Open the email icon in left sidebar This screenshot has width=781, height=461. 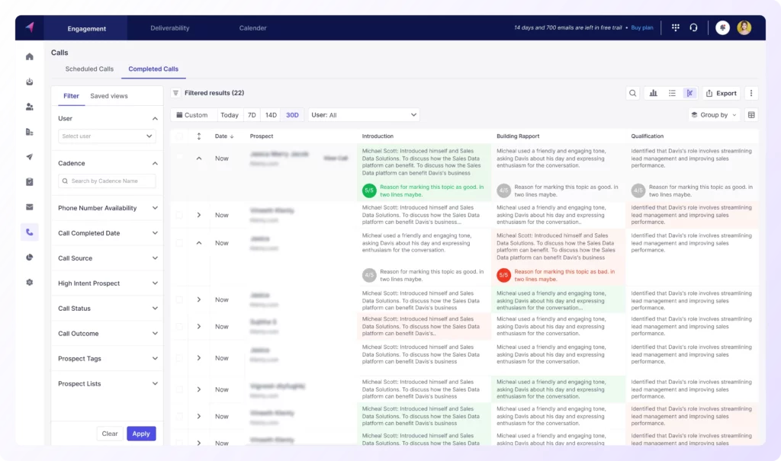click(29, 206)
